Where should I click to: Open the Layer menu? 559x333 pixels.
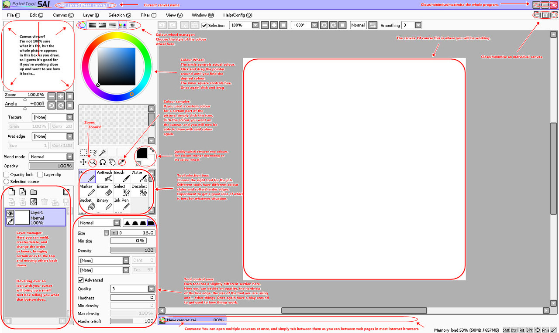(x=91, y=15)
